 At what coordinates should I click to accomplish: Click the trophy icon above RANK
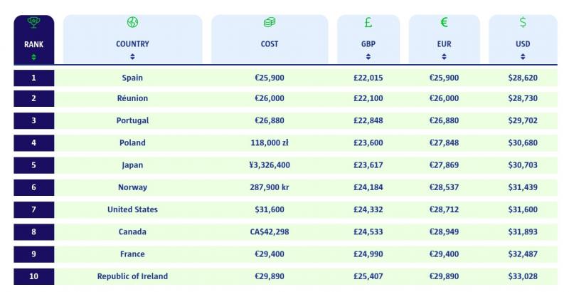tap(33, 23)
